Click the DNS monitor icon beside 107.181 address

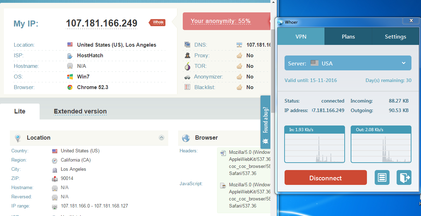239,45
